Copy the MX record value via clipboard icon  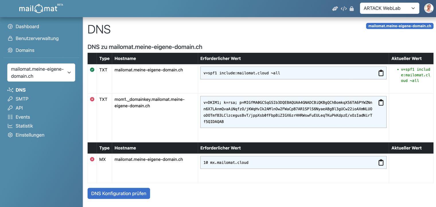381,163
